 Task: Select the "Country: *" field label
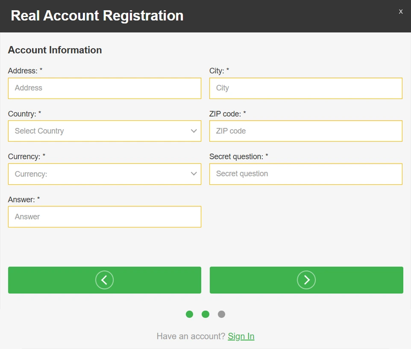(x=25, y=114)
